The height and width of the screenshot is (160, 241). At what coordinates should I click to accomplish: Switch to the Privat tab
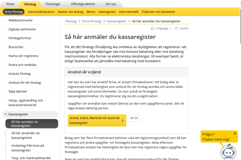[10, 4]
